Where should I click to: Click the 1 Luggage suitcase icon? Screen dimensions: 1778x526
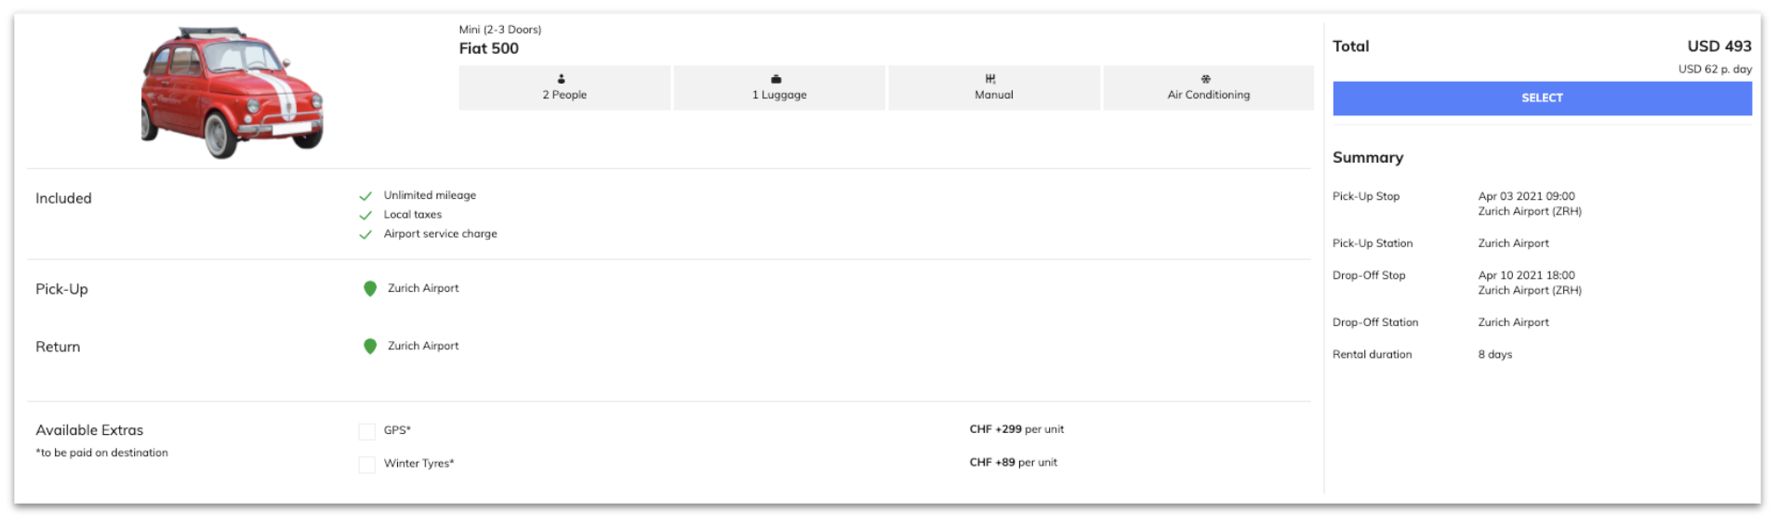[x=776, y=79]
